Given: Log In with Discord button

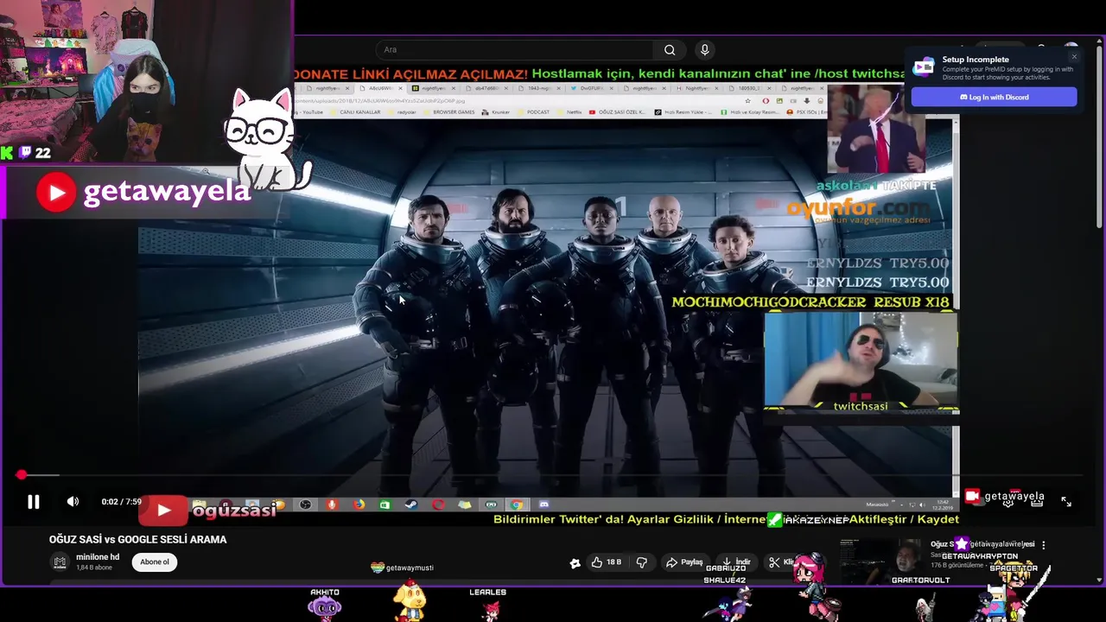Looking at the screenshot, I should (994, 97).
